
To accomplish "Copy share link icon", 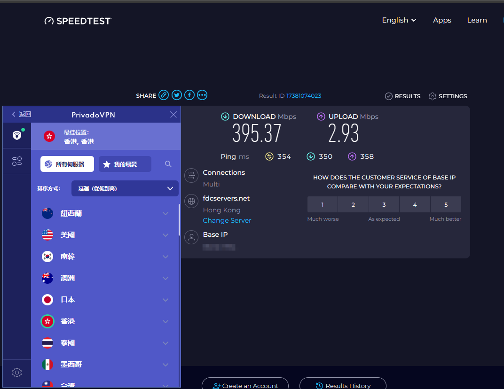I will pyautogui.click(x=164, y=95).
